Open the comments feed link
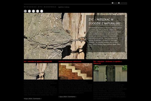This screenshot has width=151, height=101. 124,3
